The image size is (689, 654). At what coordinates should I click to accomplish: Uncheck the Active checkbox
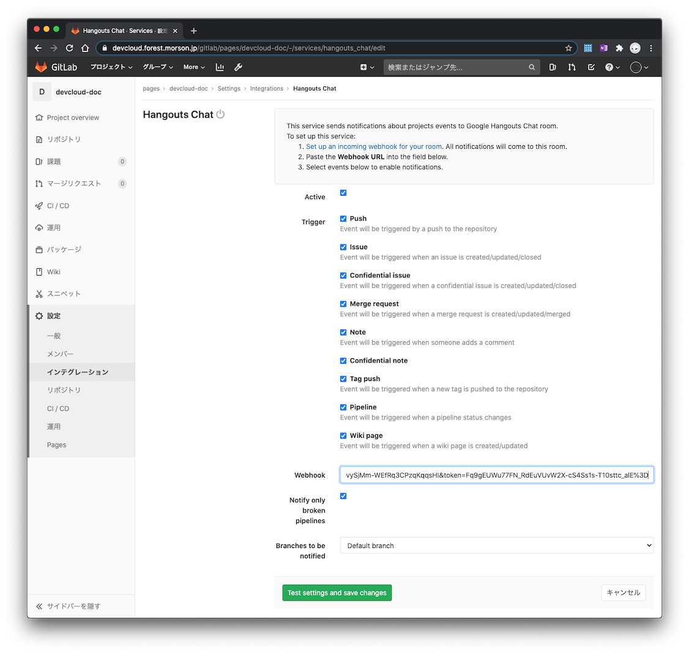[343, 193]
